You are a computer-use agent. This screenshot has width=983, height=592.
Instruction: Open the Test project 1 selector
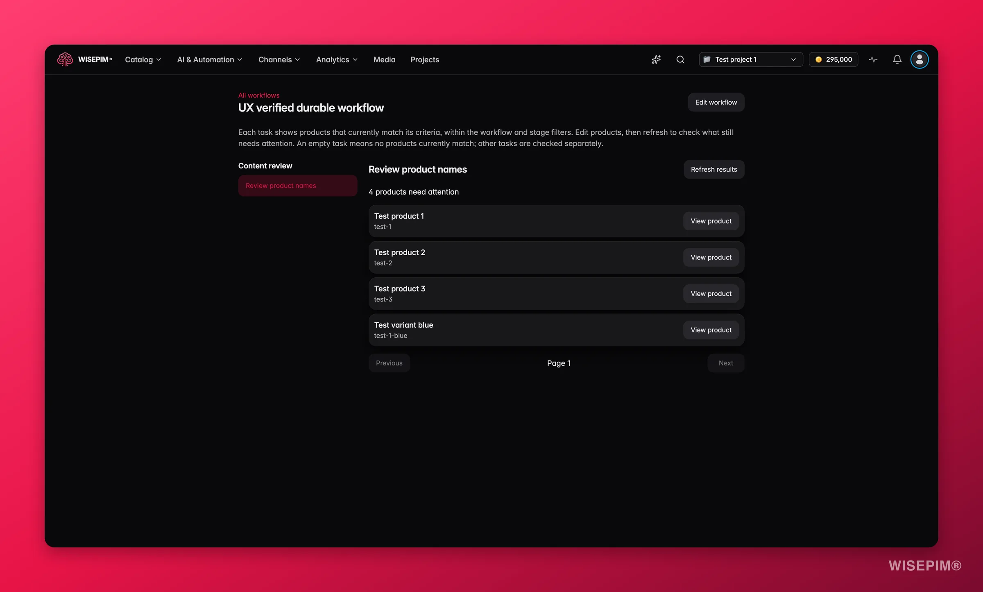click(x=751, y=59)
